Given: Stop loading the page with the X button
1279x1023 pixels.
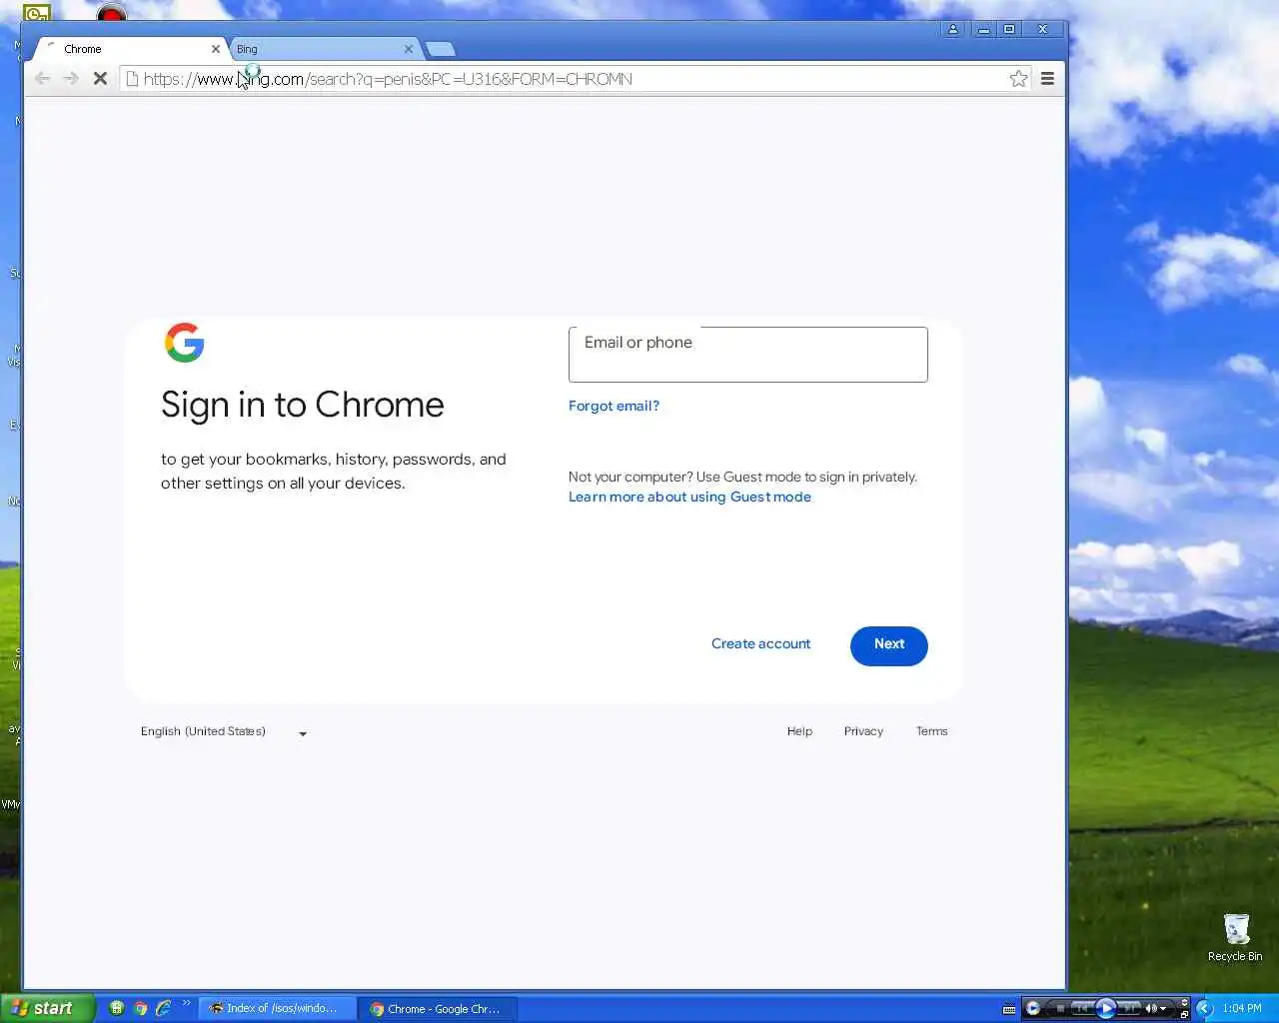Looking at the screenshot, I should pyautogui.click(x=100, y=78).
